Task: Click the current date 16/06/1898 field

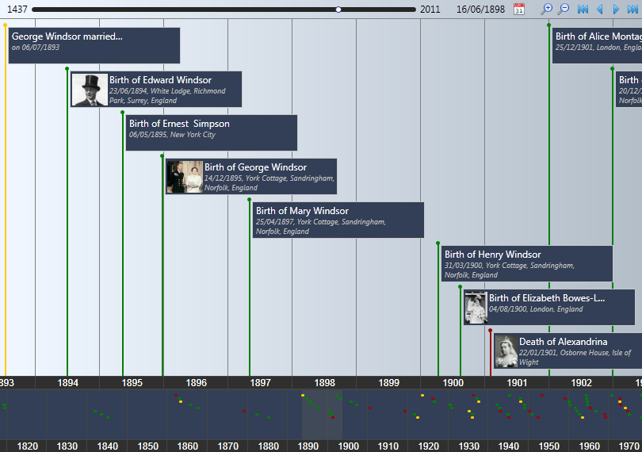Action: point(480,9)
